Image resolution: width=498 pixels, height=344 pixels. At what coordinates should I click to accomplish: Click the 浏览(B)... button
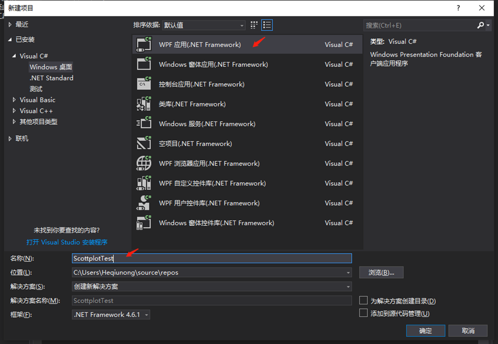[381, 272]
